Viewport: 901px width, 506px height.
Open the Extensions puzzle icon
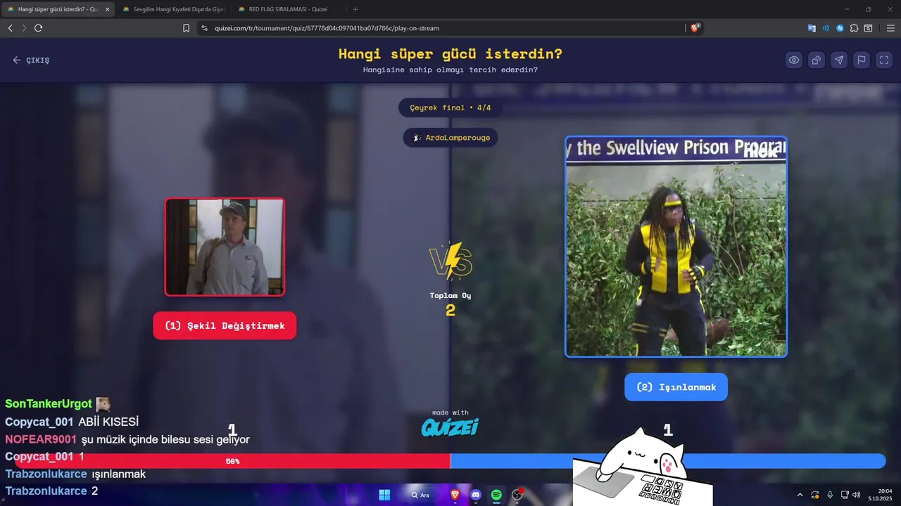[x=854, y=28]
